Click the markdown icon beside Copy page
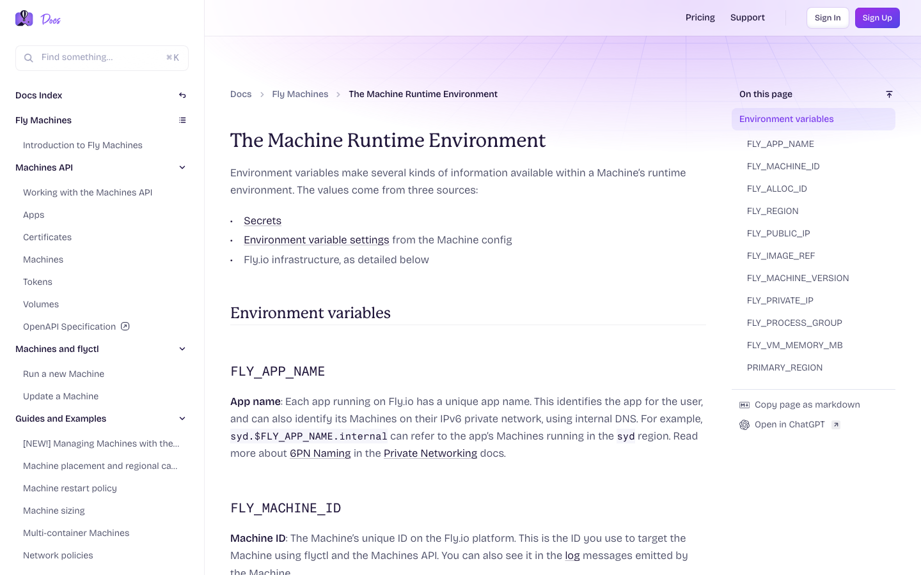This screenshot has height=575, width=921. 744,404
